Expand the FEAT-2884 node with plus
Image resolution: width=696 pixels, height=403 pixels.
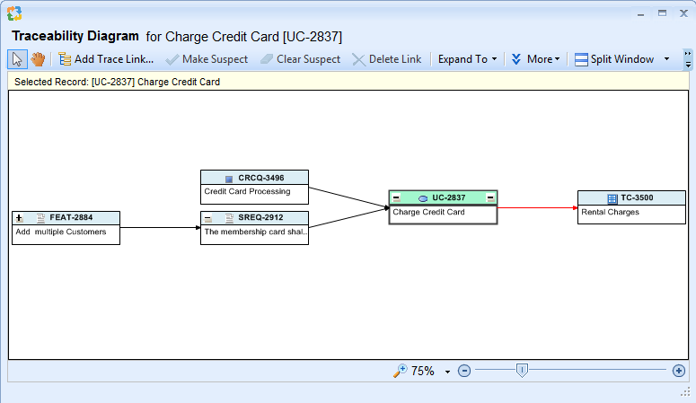19,218
